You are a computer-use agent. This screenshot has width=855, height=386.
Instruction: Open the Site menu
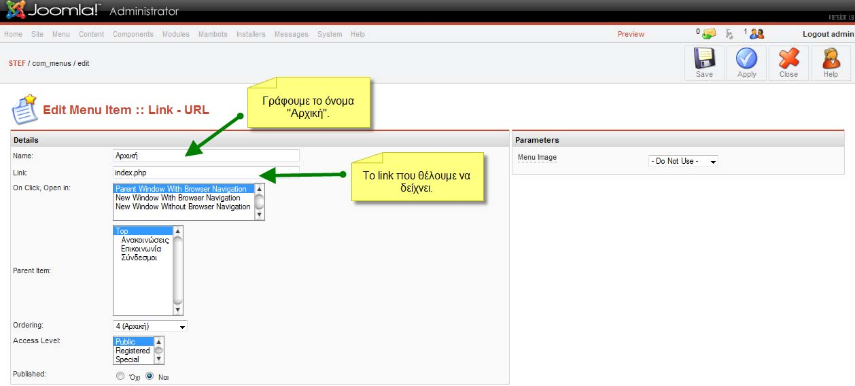tap(37, 34)
